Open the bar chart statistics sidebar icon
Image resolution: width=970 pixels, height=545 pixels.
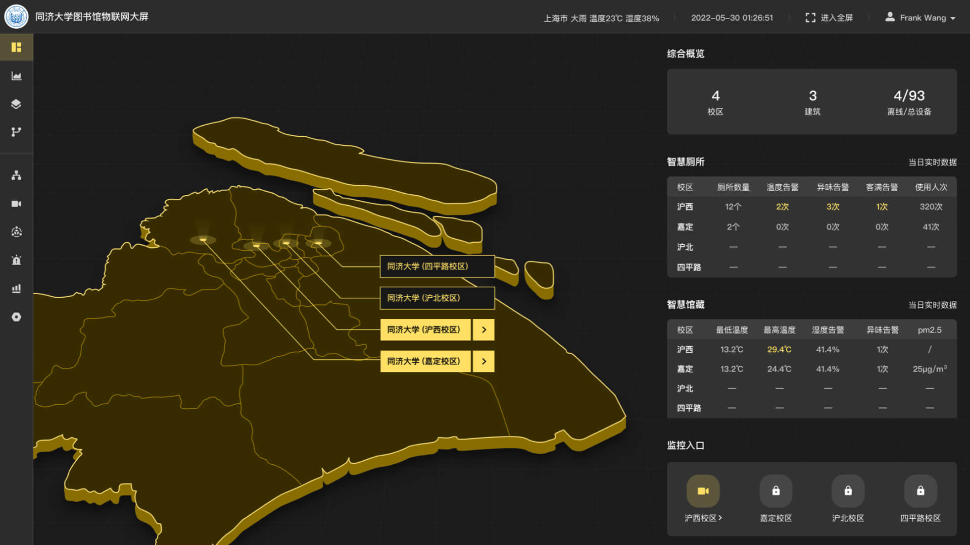click(x=16, y=289)
